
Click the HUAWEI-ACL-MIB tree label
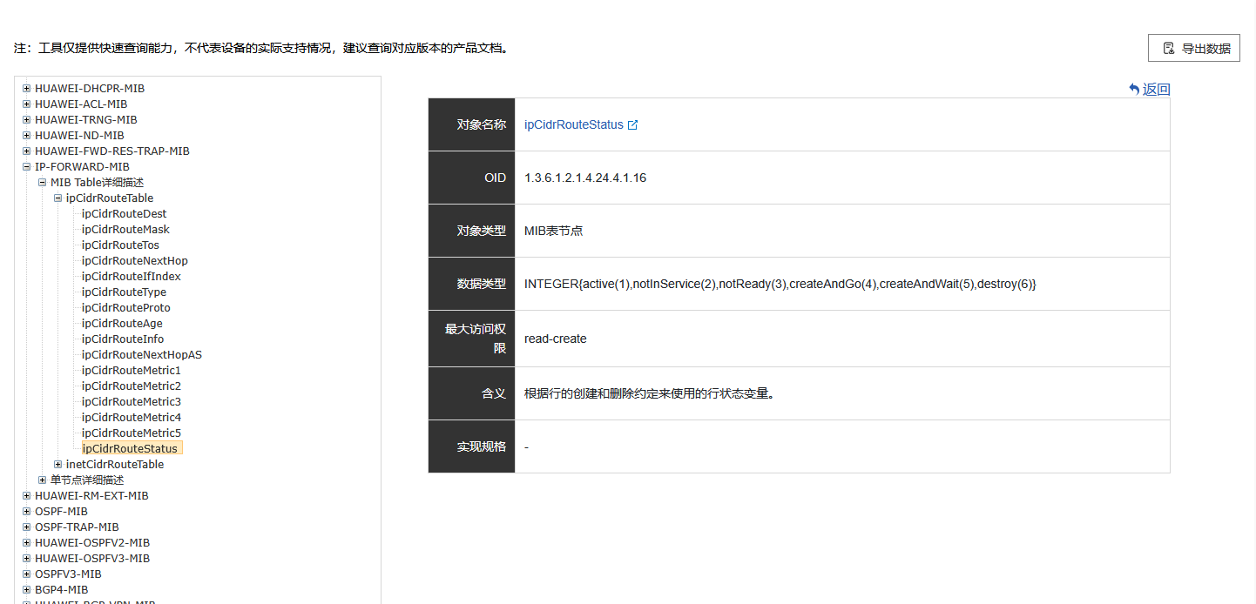(x=81, y=104)
